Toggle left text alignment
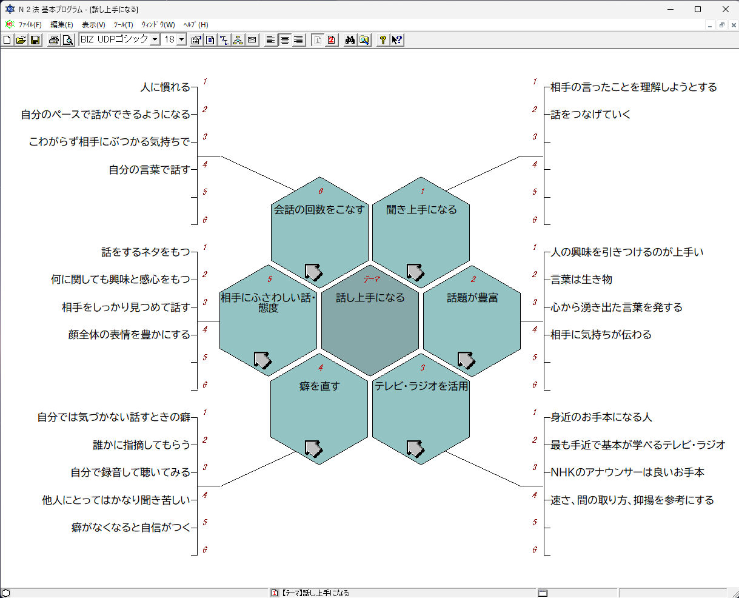The height and width of the screenshot is (598, 739). tap(270, 40)
